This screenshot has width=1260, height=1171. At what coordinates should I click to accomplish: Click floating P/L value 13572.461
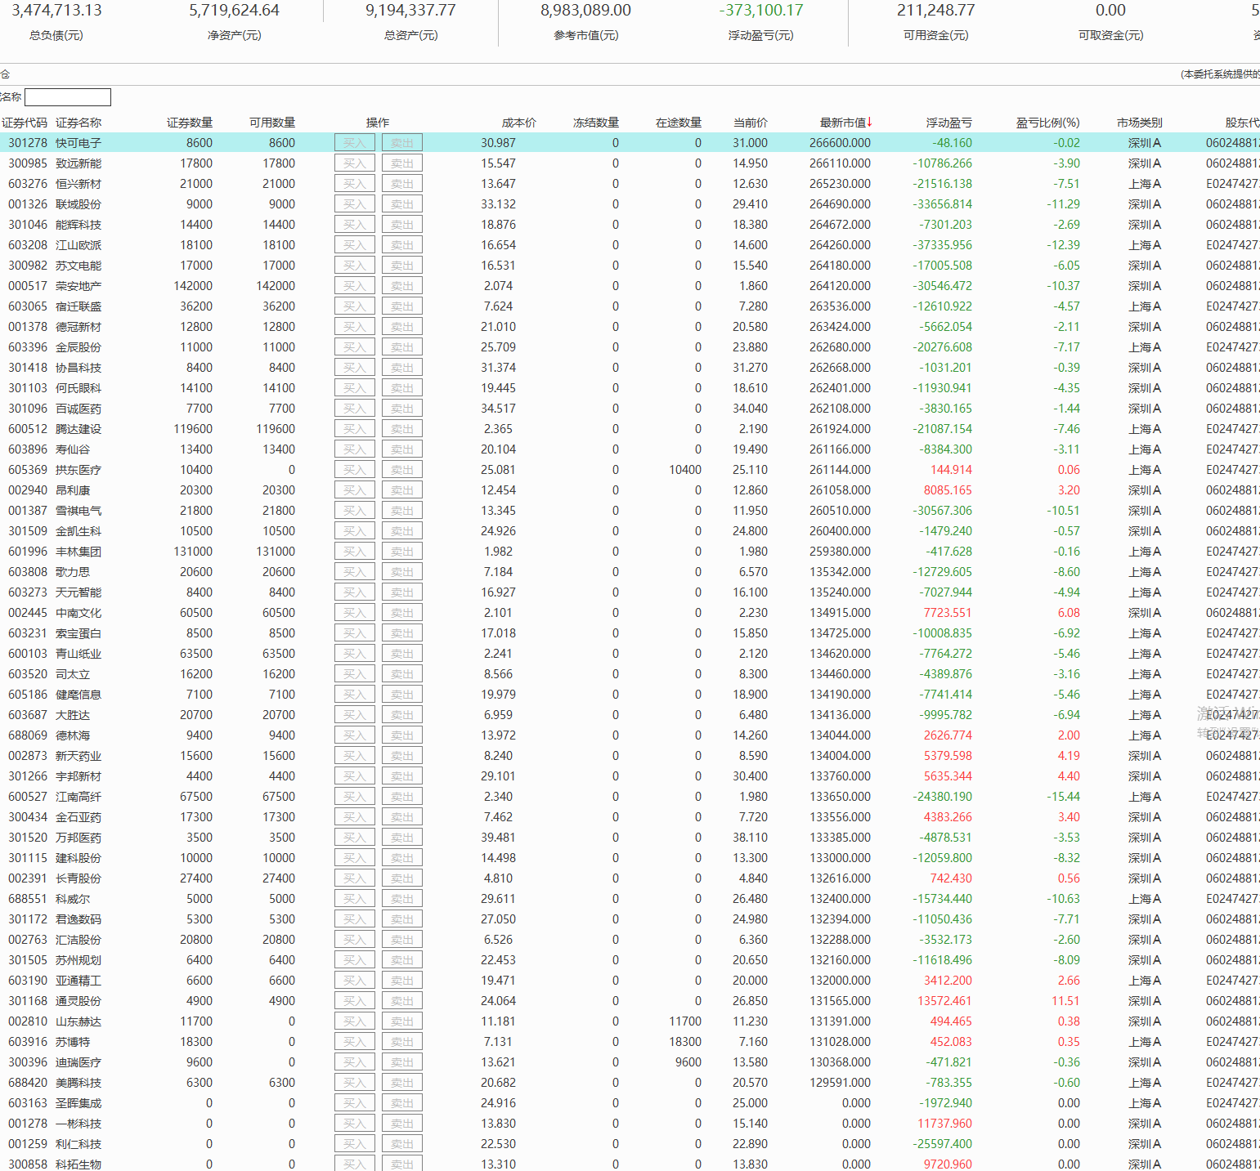944,1001
